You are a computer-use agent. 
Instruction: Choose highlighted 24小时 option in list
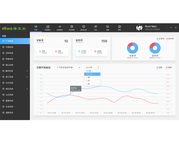92,74
